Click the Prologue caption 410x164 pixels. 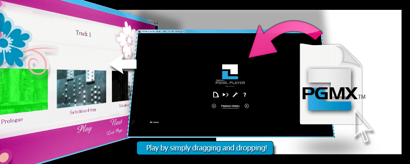tap(12, 121)
